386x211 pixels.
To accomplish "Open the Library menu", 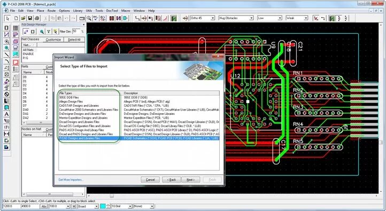I will tap(78, 11).
